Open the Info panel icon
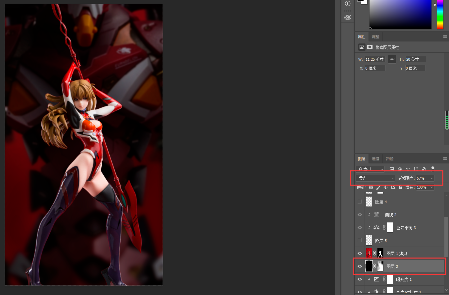Viewport: 449px width, 295px height. [347, 4]
